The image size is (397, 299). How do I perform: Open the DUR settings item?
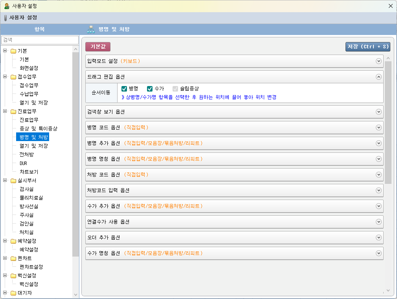point(23,163)
